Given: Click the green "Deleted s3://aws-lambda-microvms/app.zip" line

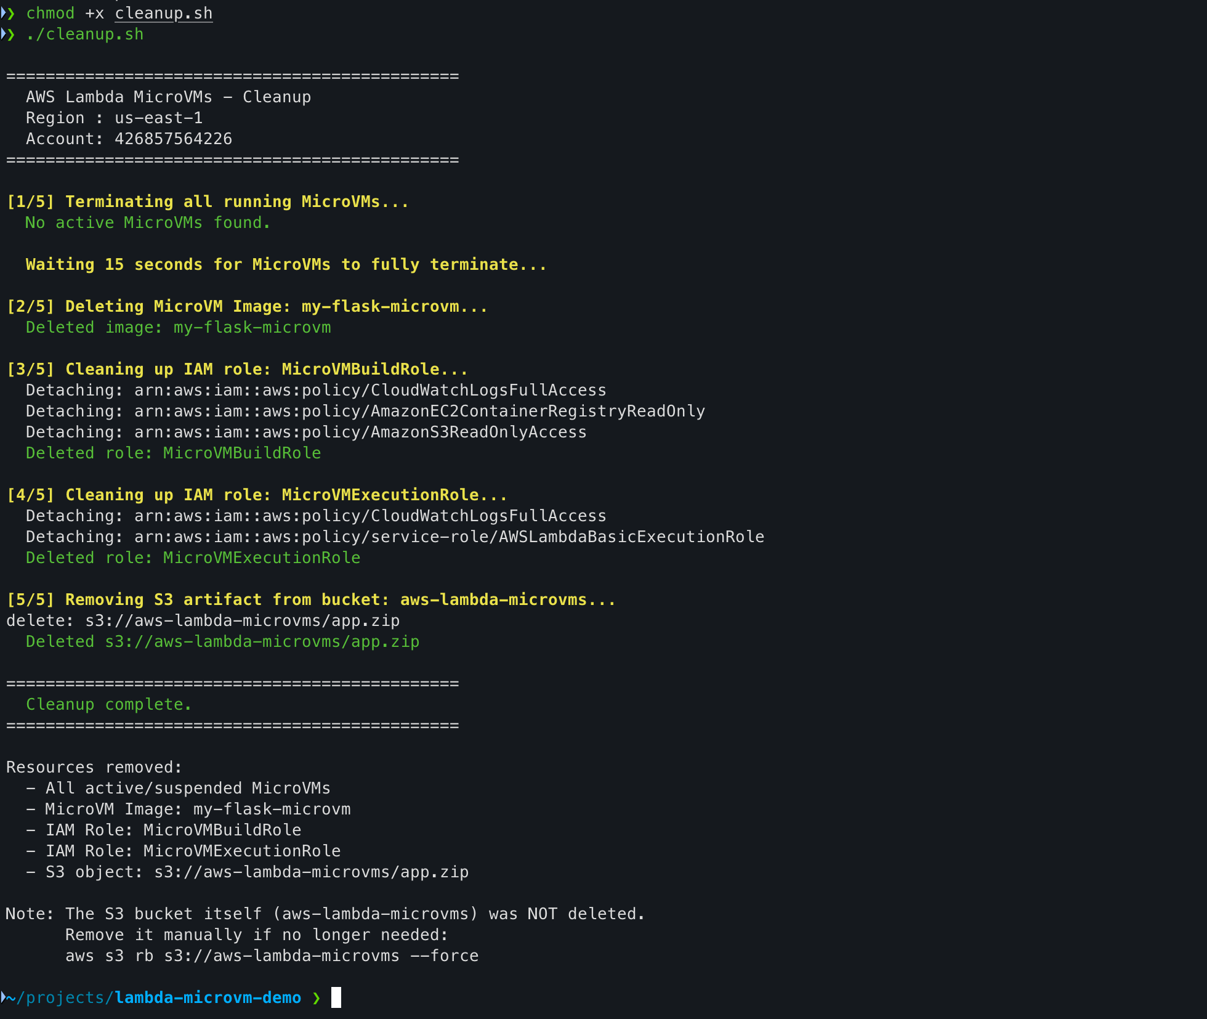Looking at the screenshot, I should (223, 641).
